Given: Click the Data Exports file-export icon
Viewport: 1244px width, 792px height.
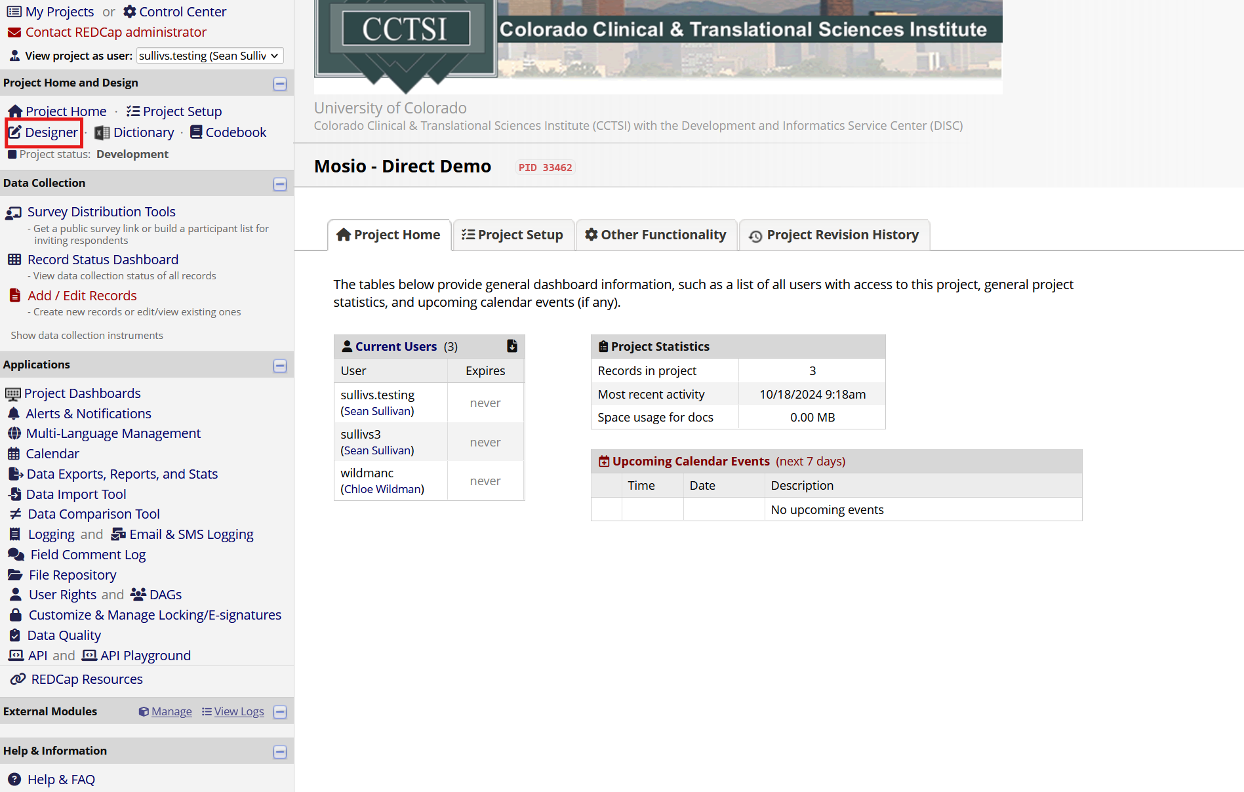Looking at the screenshot, I should click(x=16, y=474).
